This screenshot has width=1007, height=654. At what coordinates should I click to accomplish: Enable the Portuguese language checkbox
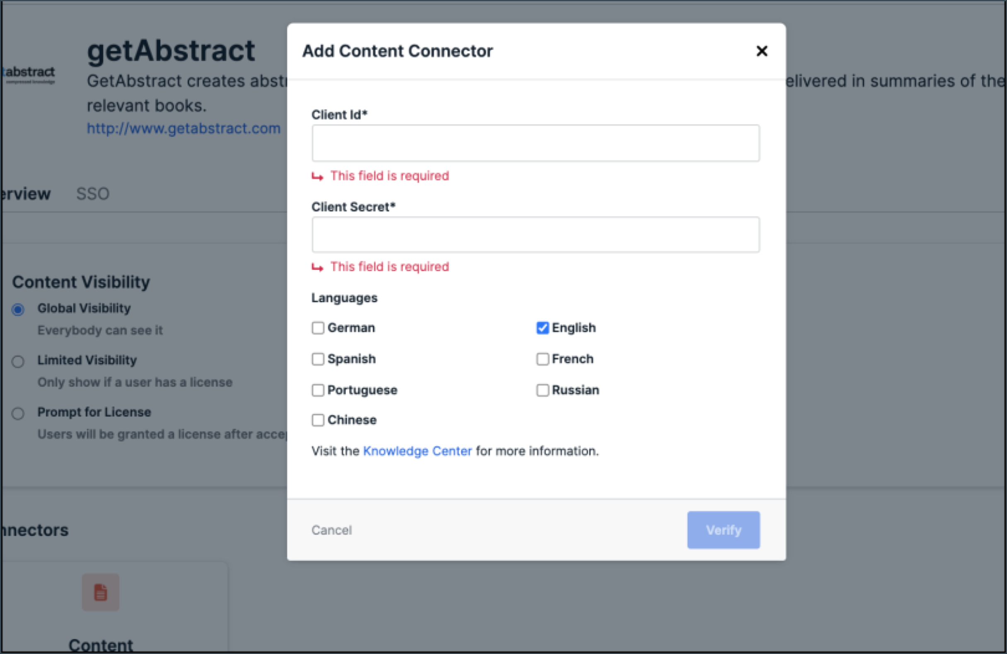(x=318, y=390)
